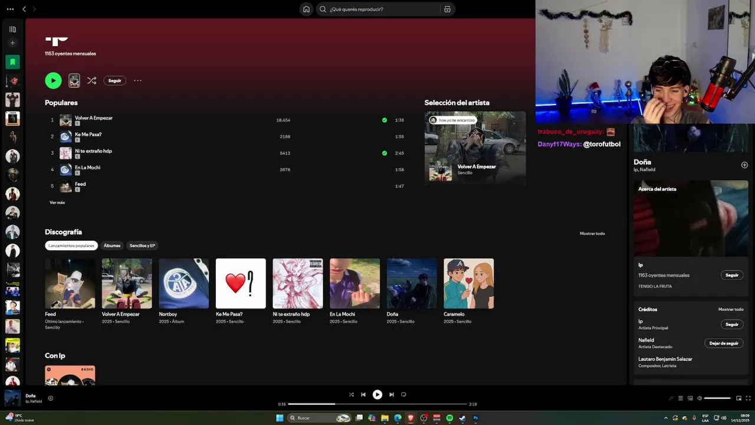The image size is (755, 425).
Task: Open the Volver A Empezar artist pick card
Action: pyautogui.click(x=475, y=149)
